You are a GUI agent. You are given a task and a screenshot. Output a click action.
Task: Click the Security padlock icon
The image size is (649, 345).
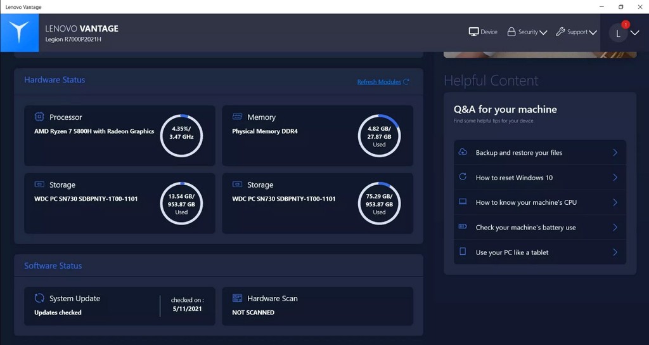click(x=511, y=32)
